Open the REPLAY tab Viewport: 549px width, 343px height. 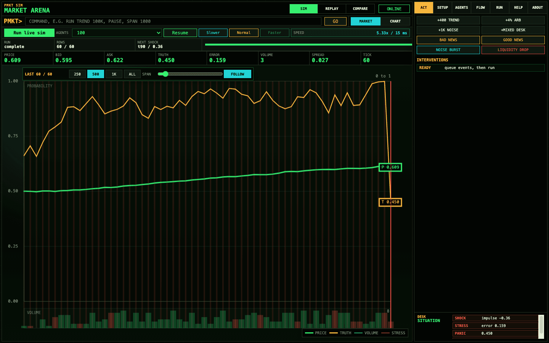click(x=332, y=9)
